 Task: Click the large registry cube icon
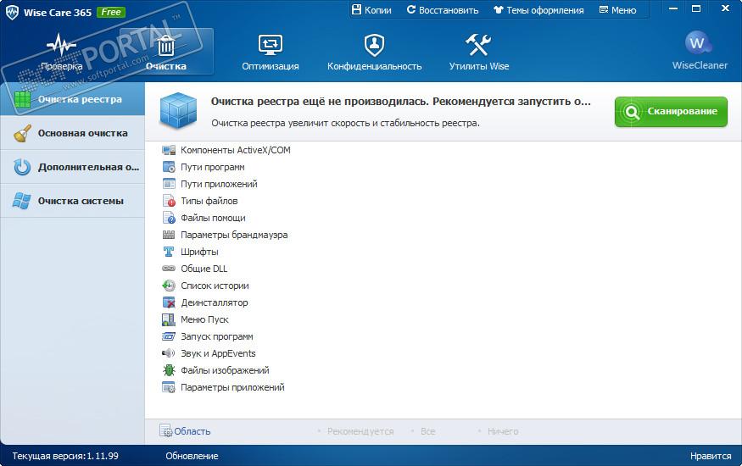(178, 111)
